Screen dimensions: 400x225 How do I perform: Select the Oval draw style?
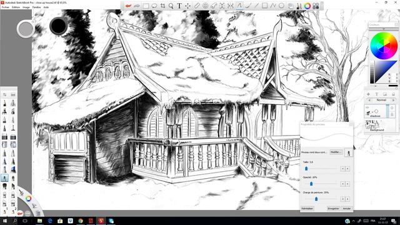281,6
